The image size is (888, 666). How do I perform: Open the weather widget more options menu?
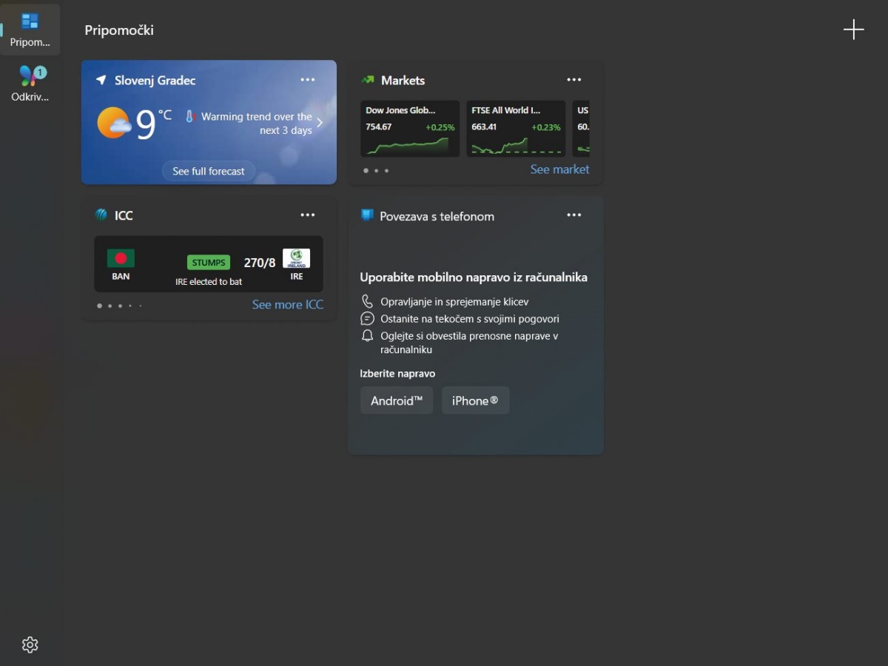[x=308, y=80]
